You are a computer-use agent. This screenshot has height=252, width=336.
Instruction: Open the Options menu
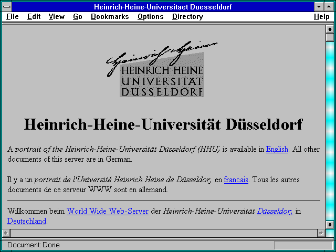[x=151, y=17]
